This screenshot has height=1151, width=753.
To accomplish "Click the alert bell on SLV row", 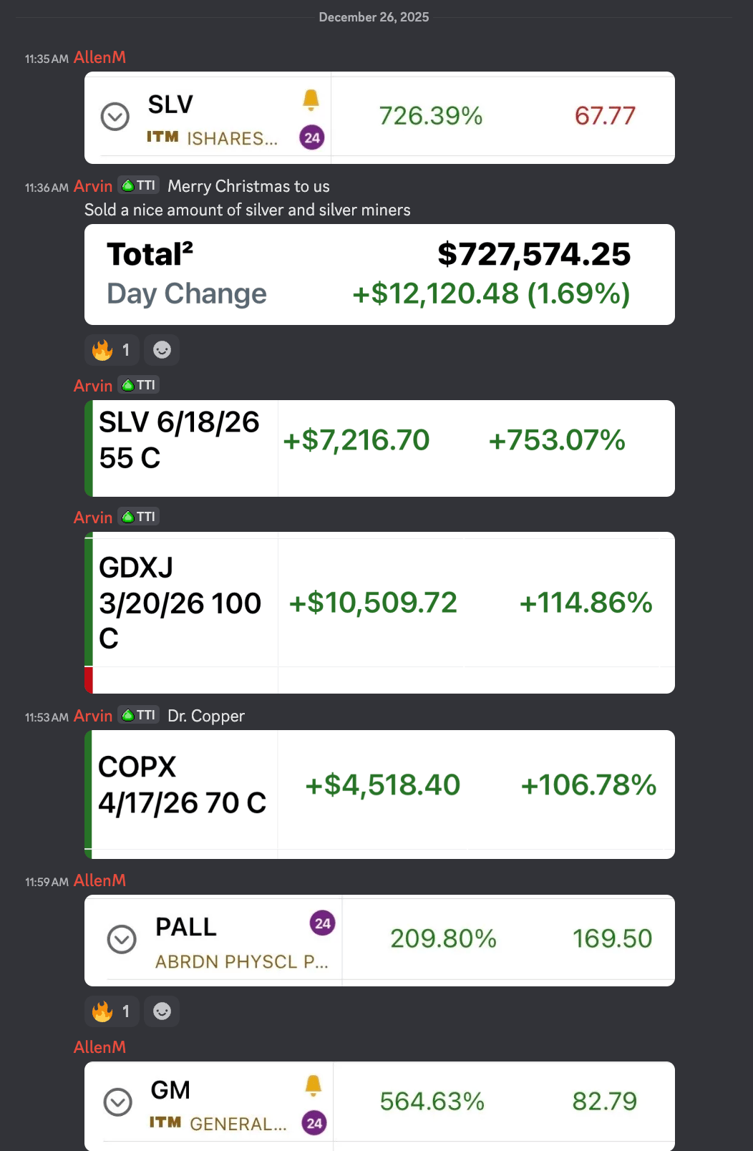I will coord(311,99).
